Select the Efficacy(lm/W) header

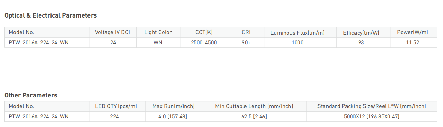coord(361,33)
